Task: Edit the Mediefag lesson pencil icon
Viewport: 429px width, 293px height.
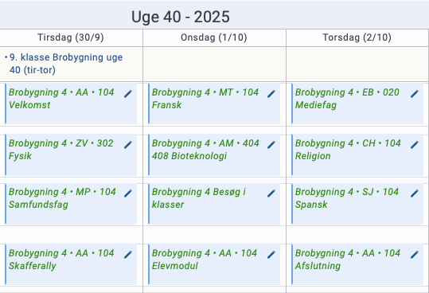Action: [415, 94]
